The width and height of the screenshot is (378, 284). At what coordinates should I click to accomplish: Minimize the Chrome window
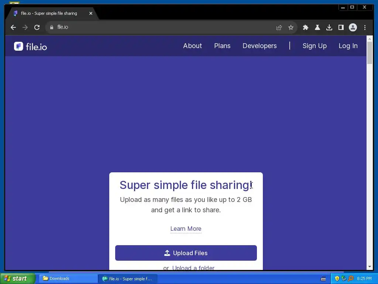pyautogui.click(x=343, y=7)
